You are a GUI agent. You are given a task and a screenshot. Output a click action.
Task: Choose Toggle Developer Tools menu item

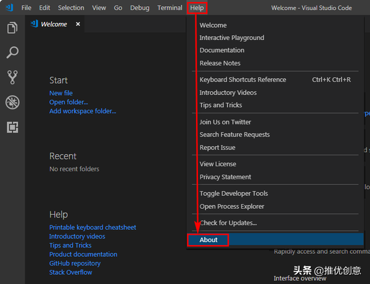tap(275, 193)
